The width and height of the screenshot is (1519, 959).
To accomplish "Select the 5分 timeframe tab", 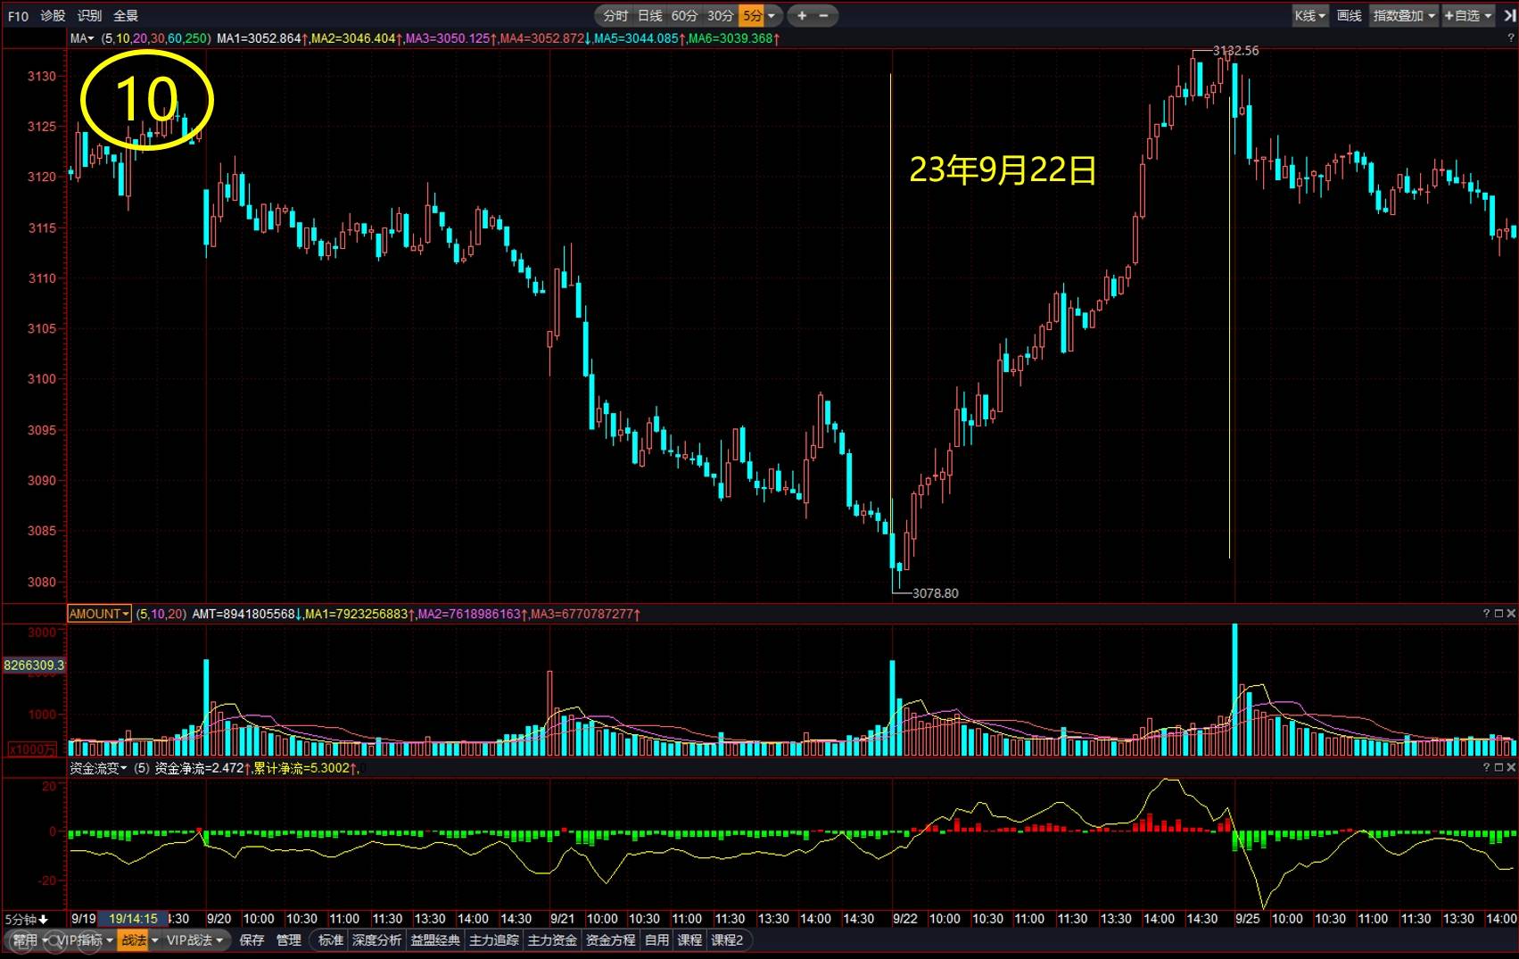I will click(752, 16).
